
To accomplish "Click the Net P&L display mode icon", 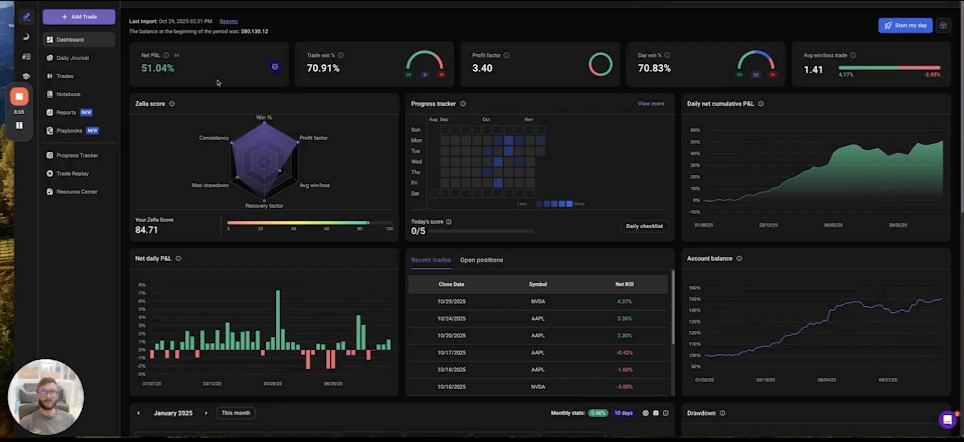I will pos(275,66).
